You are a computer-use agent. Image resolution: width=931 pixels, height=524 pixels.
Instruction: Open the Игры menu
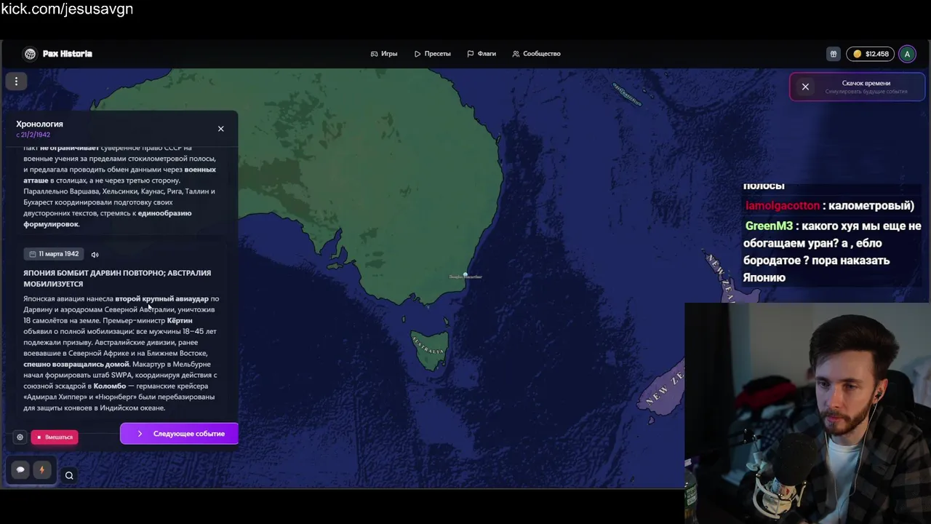(384, 54)
